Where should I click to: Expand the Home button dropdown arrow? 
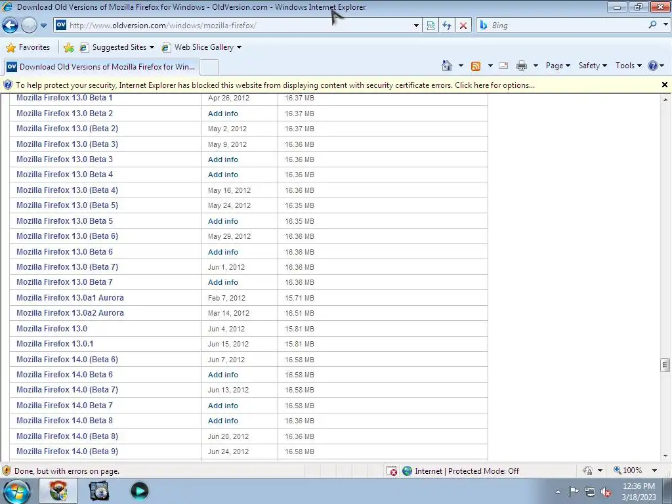461,66
